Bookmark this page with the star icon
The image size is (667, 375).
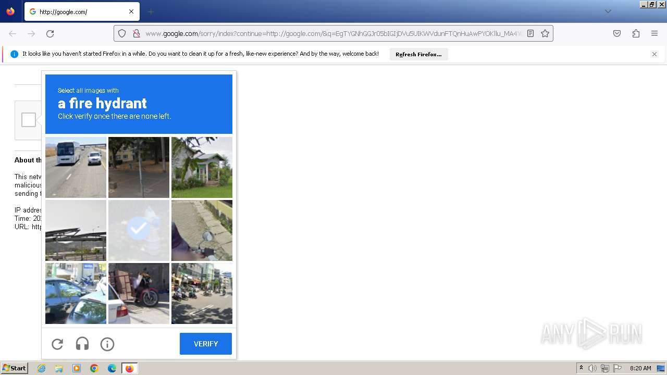coord(545,33)
